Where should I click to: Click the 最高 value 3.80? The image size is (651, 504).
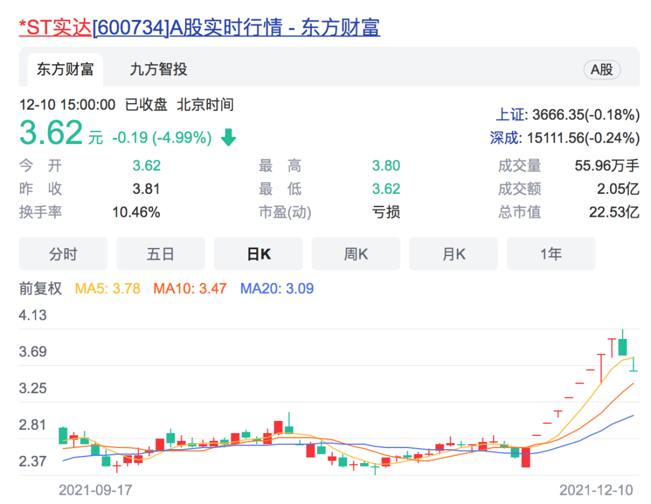click(386, 166)
